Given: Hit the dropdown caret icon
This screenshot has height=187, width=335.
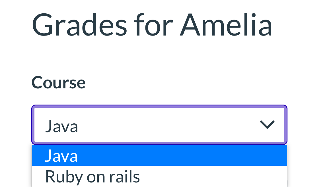Looking at the screenshot, I should (267, 125).
